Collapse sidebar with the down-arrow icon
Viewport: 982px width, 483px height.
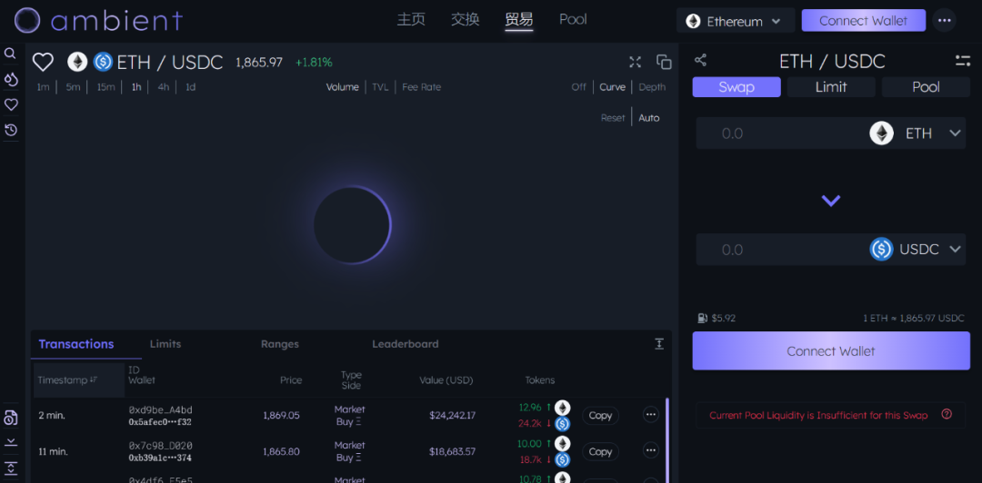pos(10,442)
